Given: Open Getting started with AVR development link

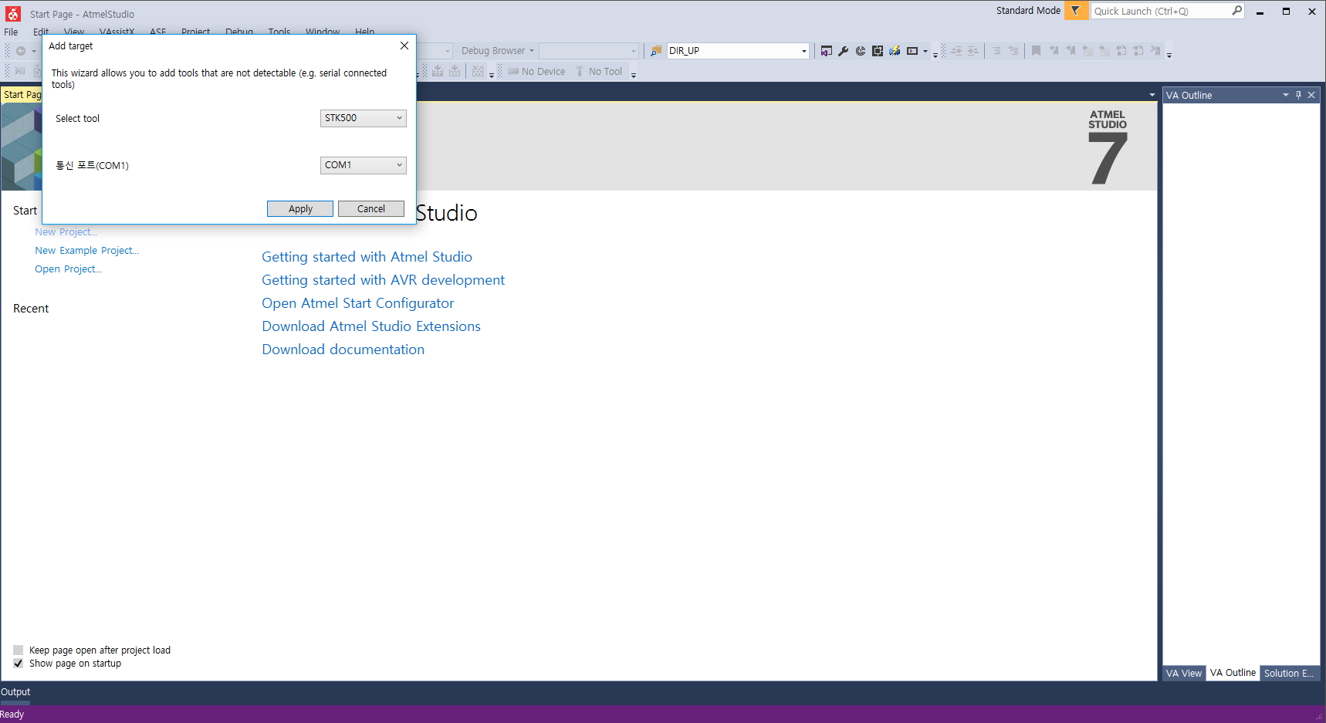Looking at the screenshot, I should pyautogui.click(x=383, y=280).
